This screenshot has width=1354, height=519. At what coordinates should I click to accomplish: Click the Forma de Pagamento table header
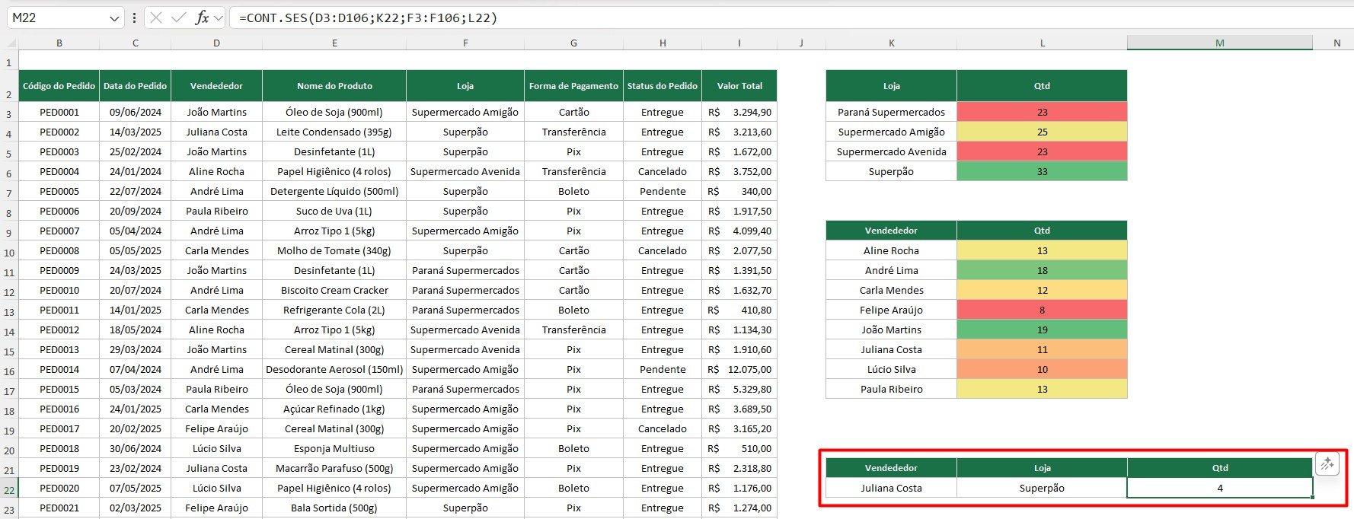tap(573, 86)
